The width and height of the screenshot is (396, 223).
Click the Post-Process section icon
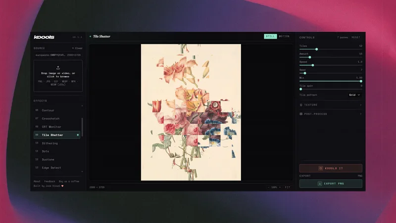(301, 114)
